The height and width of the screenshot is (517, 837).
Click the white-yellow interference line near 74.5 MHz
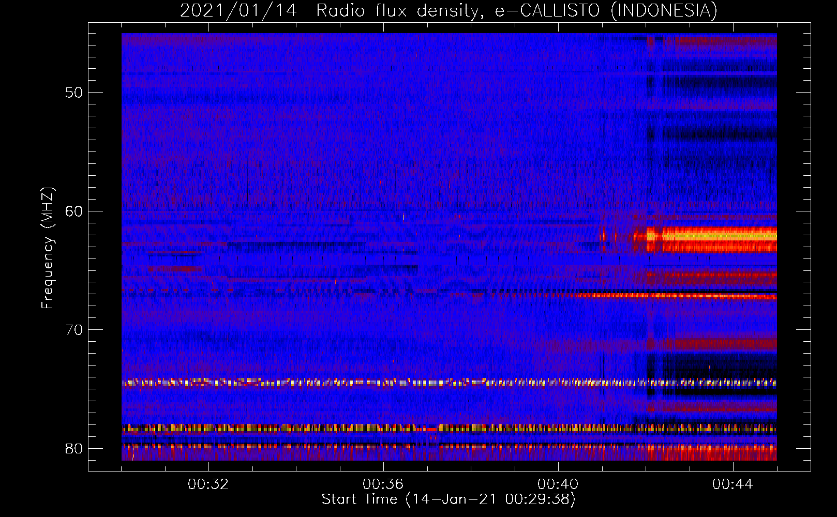click(x=449, y=383)
